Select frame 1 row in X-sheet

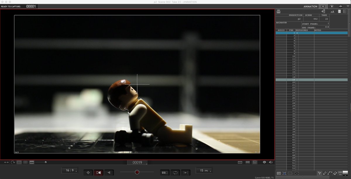[312, 33]
